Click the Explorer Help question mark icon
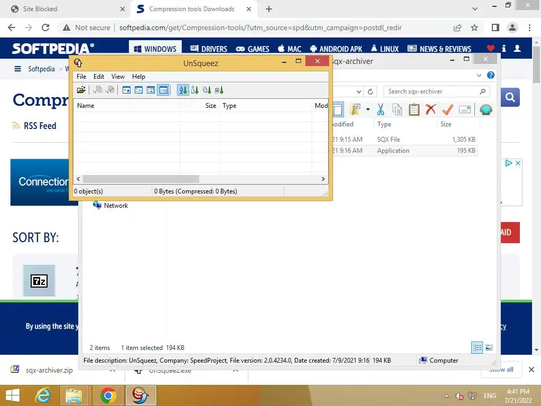 491,75
